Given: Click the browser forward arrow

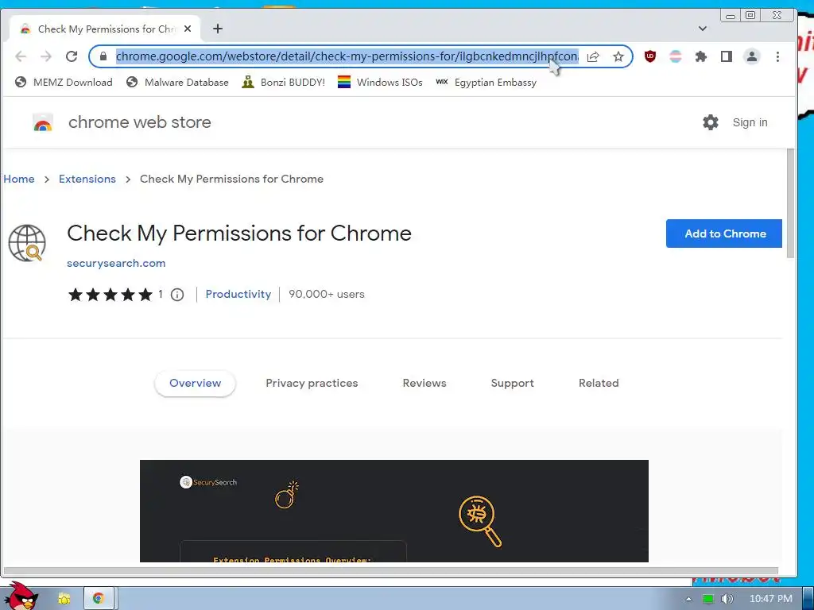Looking at the screenshot, I should coord(46,56).
